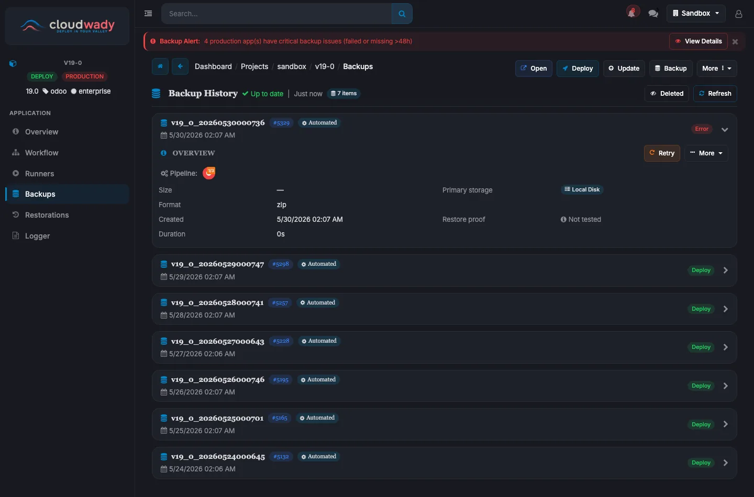The height and width of the screenshot is (497, 754).
Task: Go to Projects breadcrumb
Action: [254, 66]
